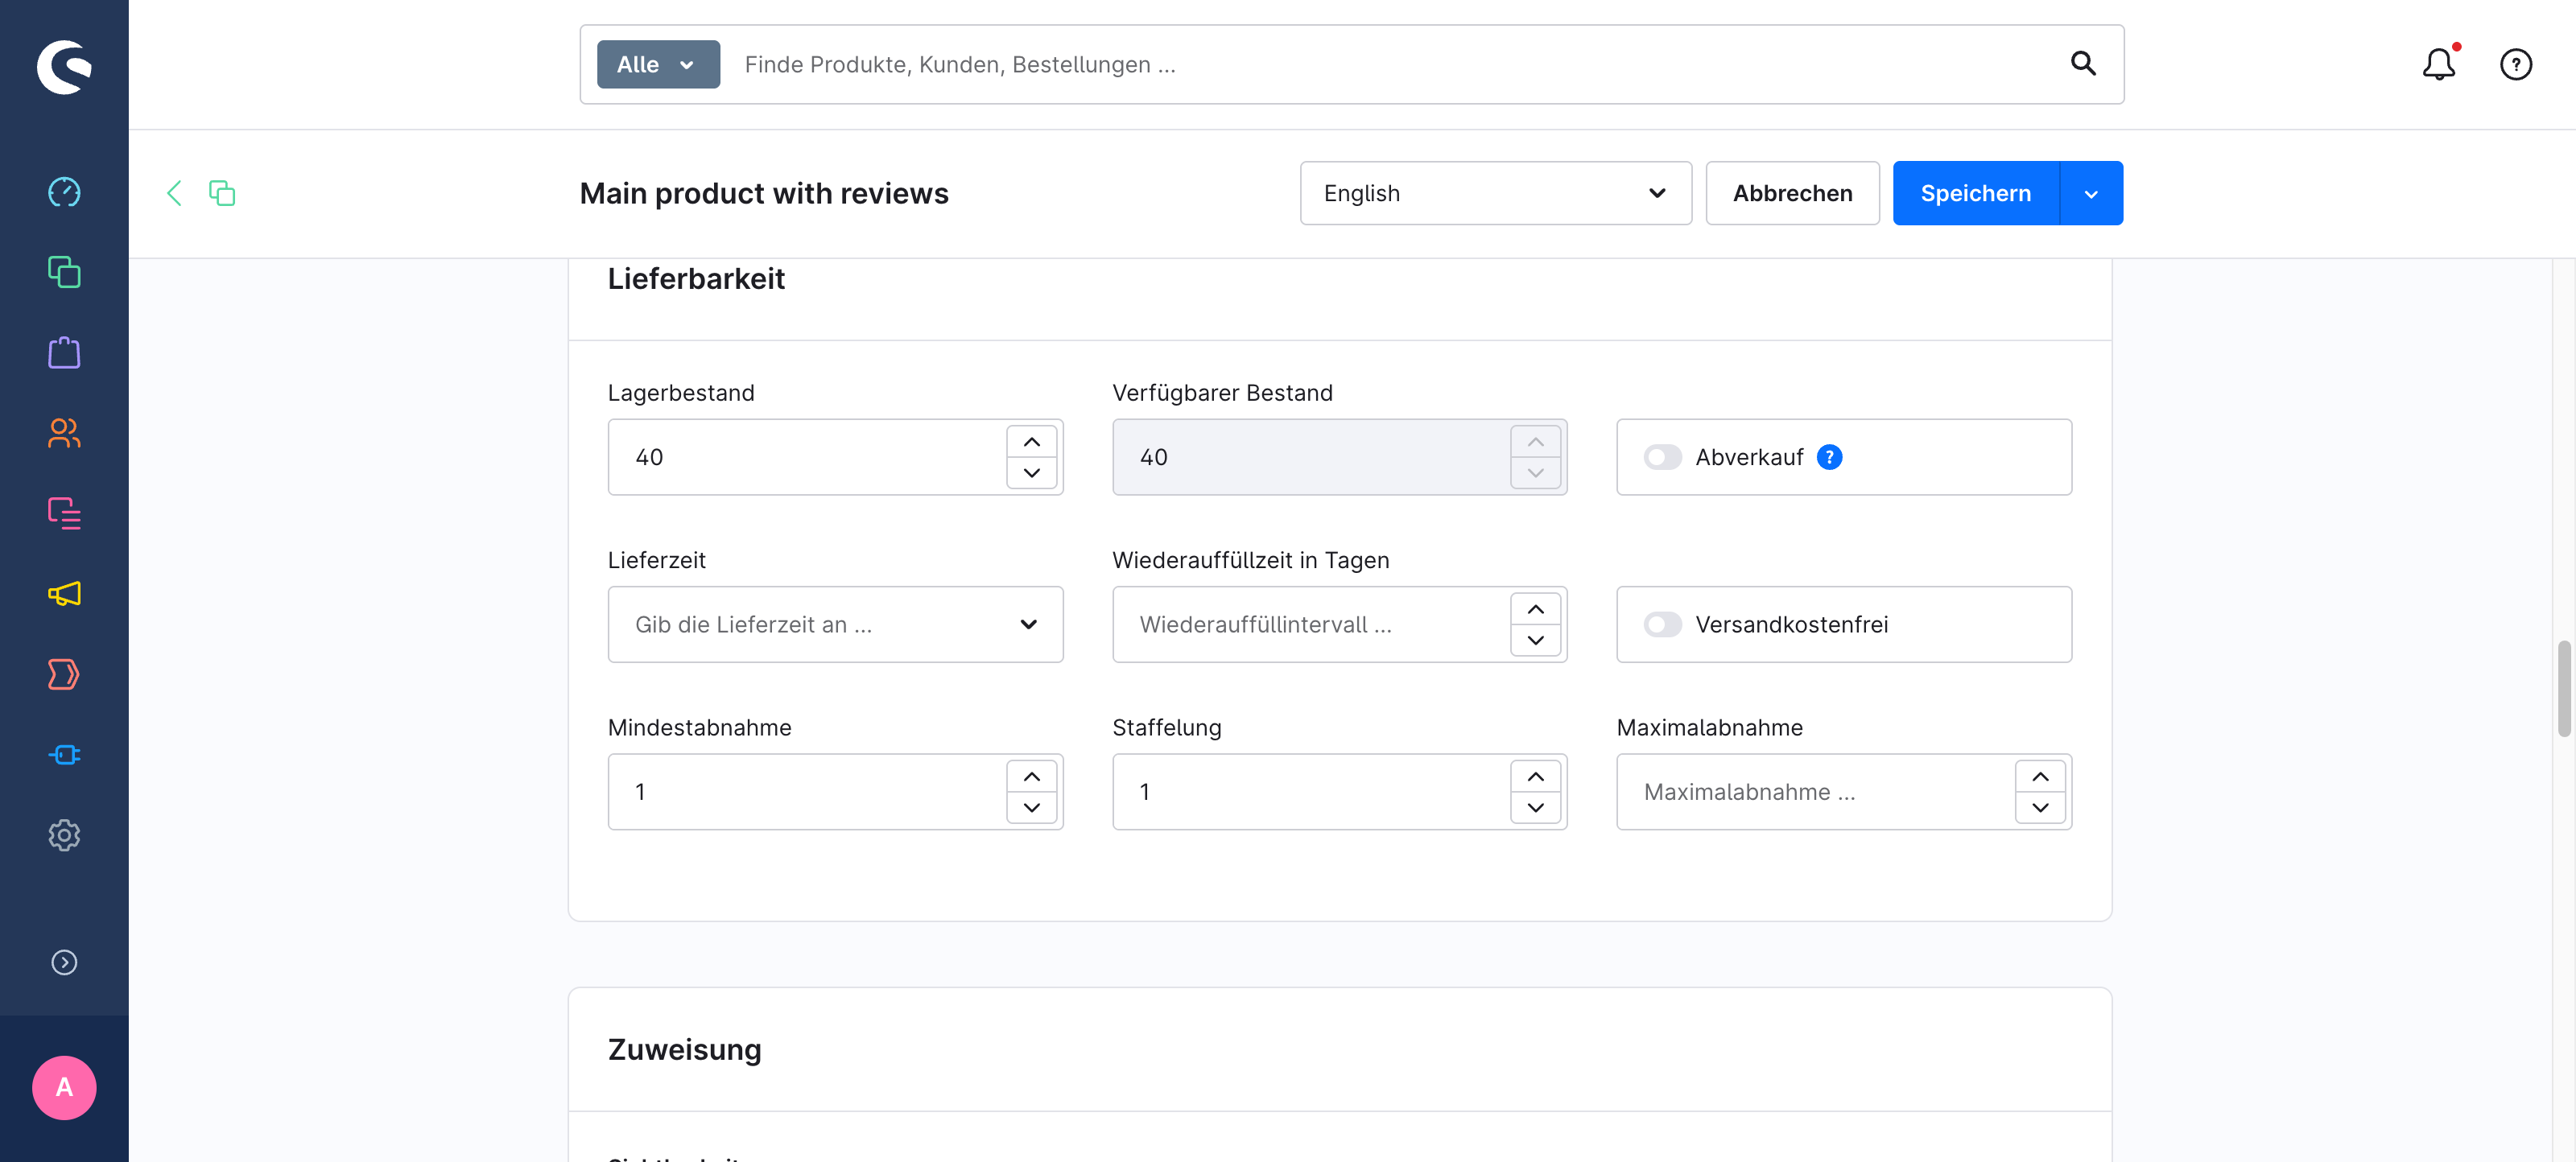Open the help question mark icon

point(2515,64)
